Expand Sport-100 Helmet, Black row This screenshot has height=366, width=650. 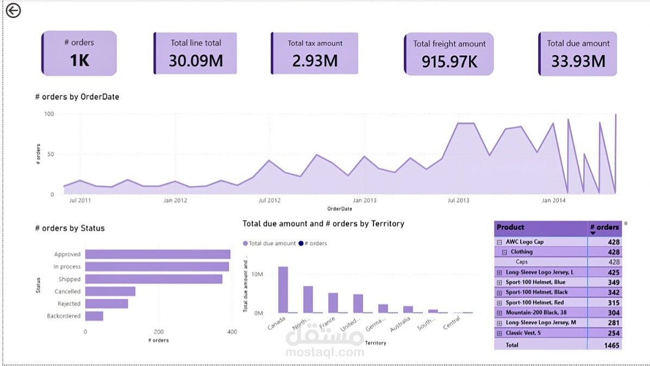[499, 293]
